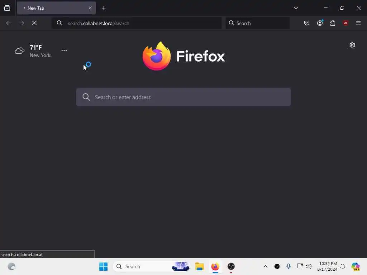Click the lightning search highlight image

(181, 266)
